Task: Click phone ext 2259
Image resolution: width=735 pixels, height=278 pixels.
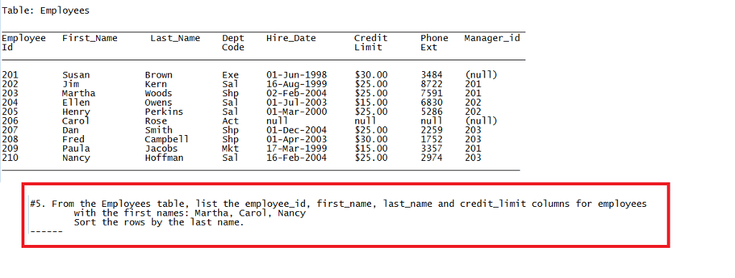Action: click(431, 130)
